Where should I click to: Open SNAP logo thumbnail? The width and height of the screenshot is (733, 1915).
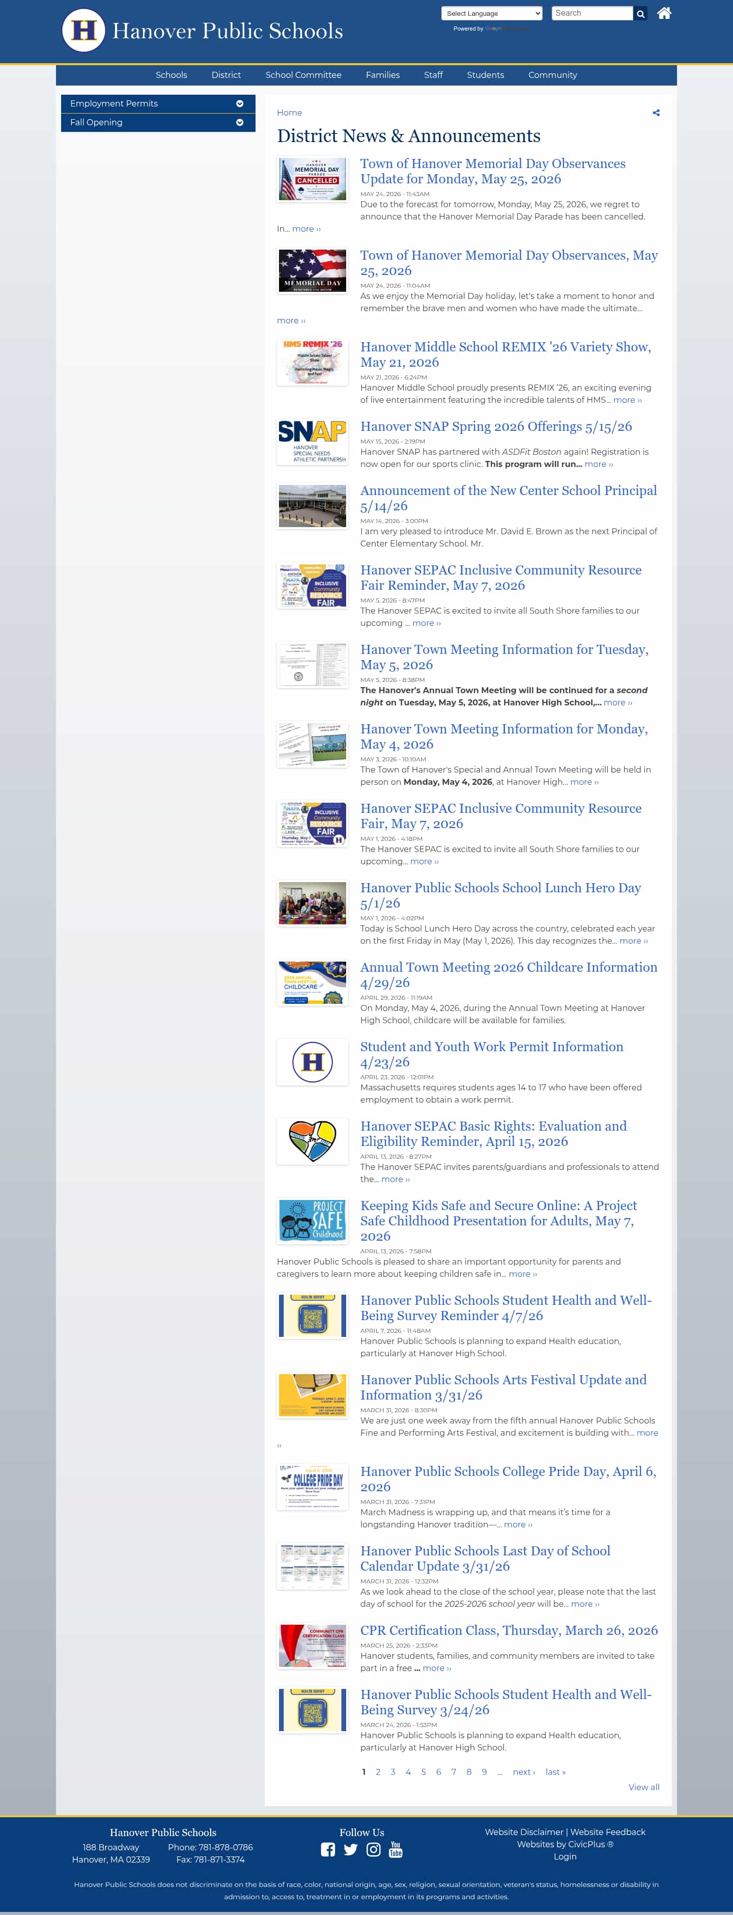pyautogui.click(x=313, y=442)
